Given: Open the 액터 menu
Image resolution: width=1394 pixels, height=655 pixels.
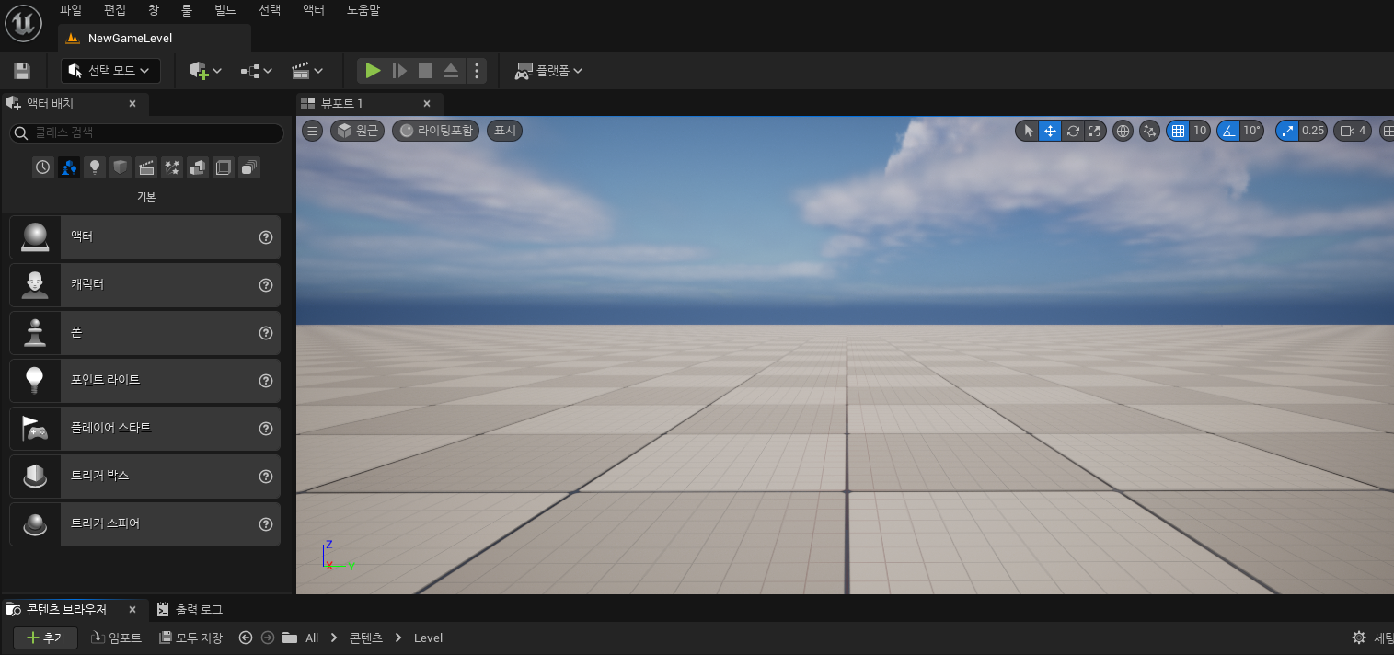Looking at the screenshot, I should tap(314, 10).
